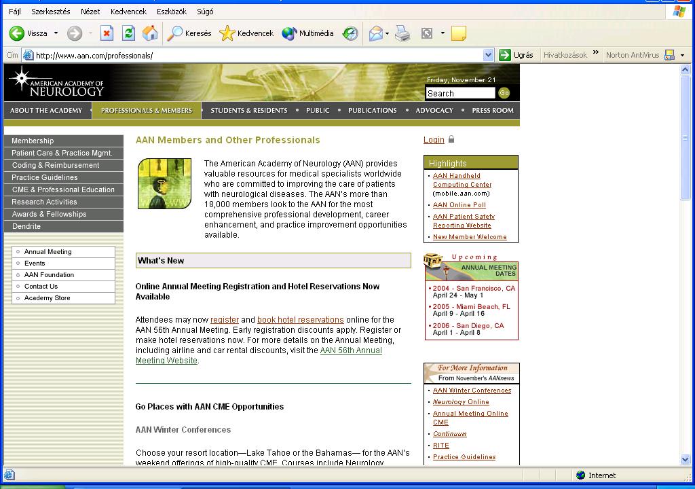
Task: Stop page loading with red X icon
Action: click(107, 33)
